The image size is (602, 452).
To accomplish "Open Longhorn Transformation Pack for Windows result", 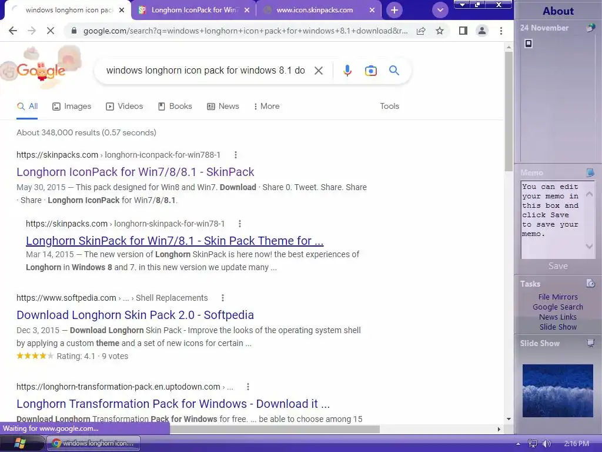I will pyautogui.click(x=173, y=404).
